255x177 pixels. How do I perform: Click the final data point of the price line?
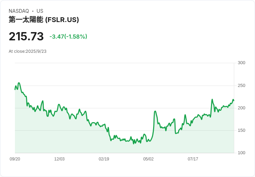[x=234, y=100]
